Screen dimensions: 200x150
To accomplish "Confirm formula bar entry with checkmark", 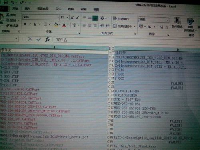I will click(x=39, y=39).
